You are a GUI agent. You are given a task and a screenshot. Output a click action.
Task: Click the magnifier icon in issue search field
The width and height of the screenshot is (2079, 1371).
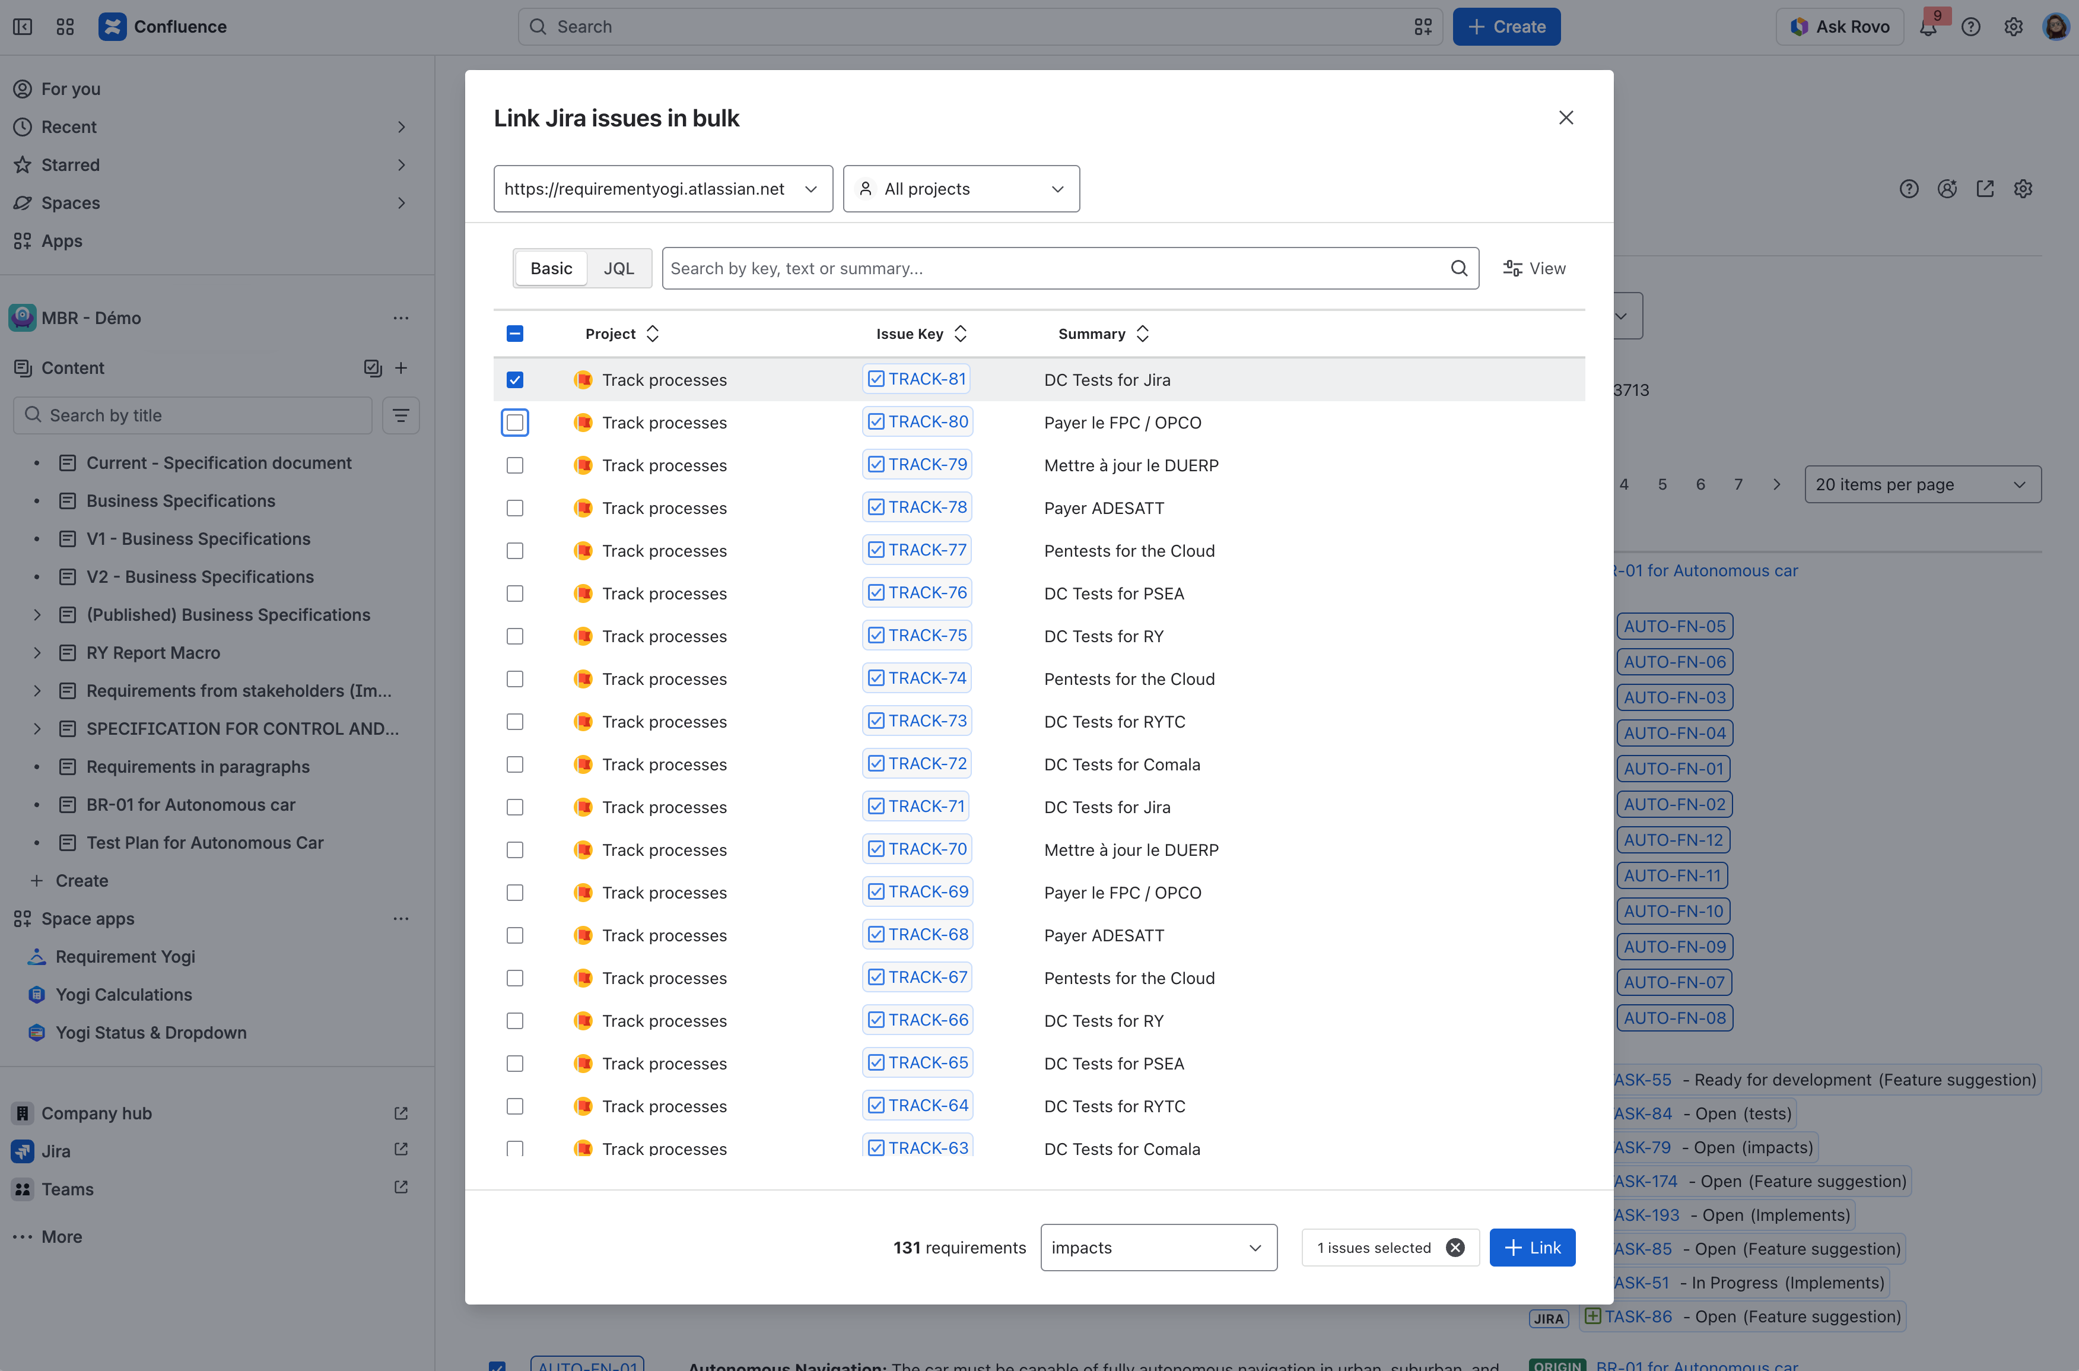[x=1460, y=268]
